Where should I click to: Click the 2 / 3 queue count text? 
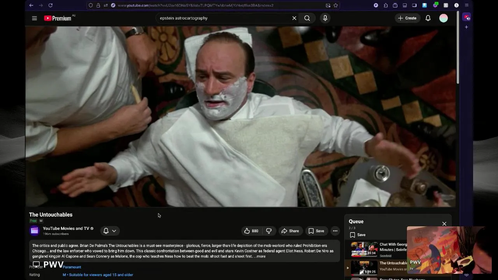tap(352, 228)
